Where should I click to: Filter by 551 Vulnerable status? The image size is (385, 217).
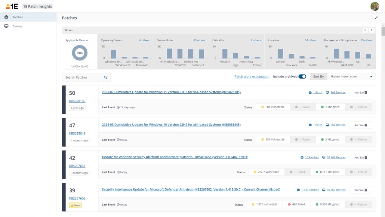coord(273,140)
